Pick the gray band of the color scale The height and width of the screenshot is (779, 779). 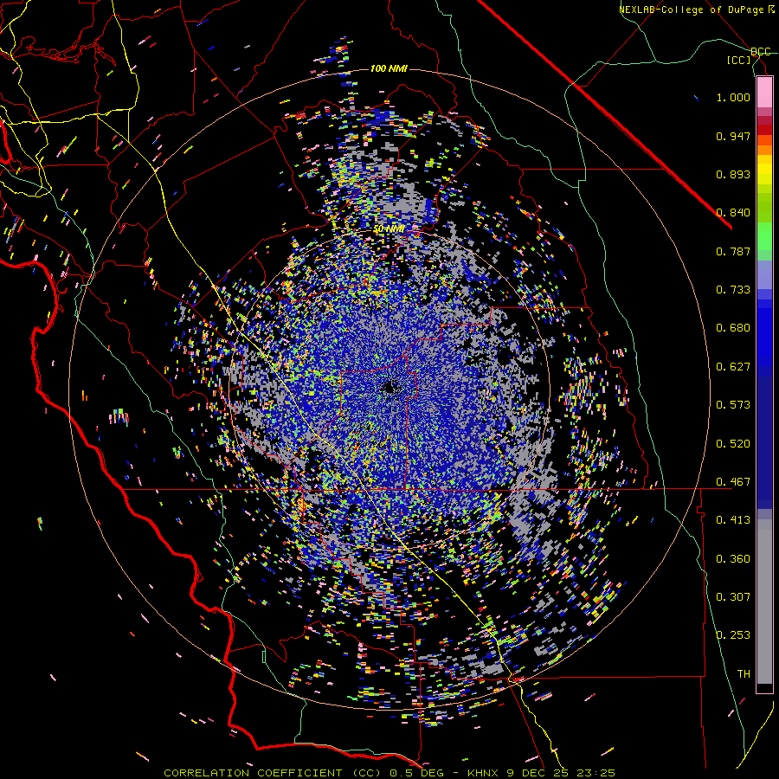coord(764,602)
